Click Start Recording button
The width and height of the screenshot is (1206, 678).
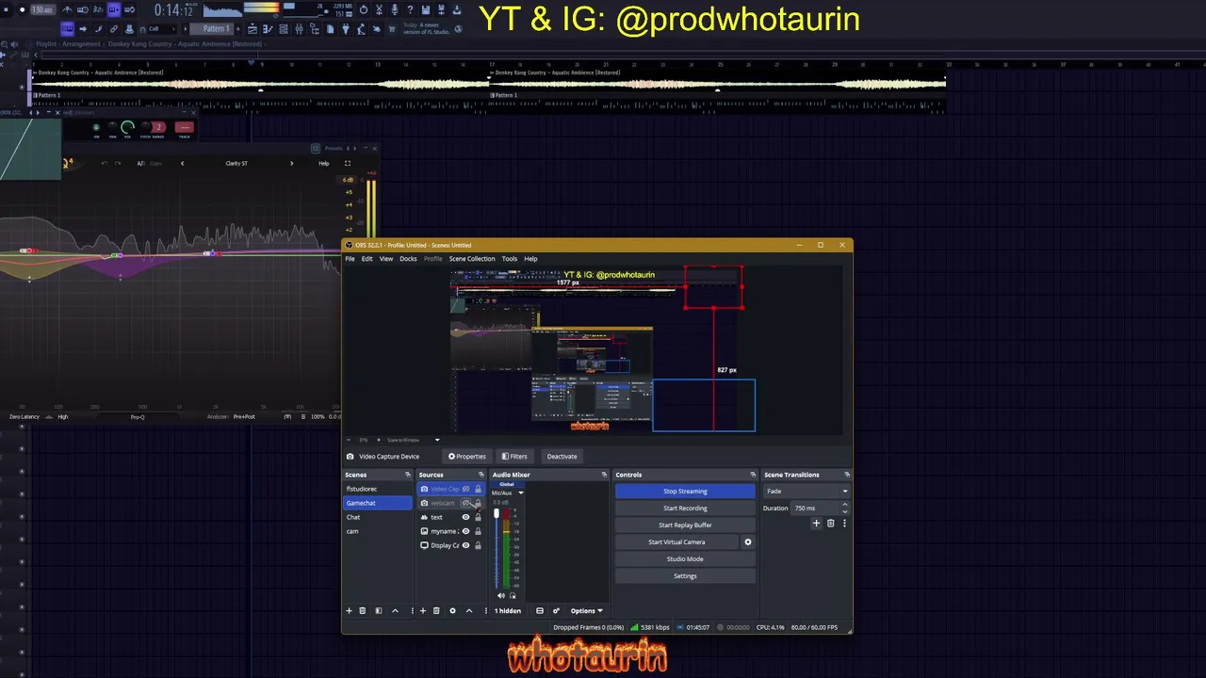pyautogui.click(x=685, y=508)
